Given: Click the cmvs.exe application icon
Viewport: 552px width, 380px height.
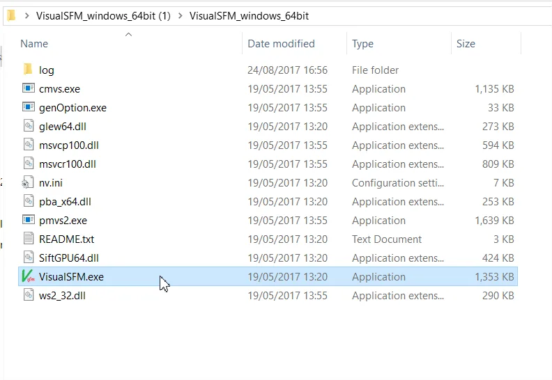Looking at the screenshot, I should (29, 88).
